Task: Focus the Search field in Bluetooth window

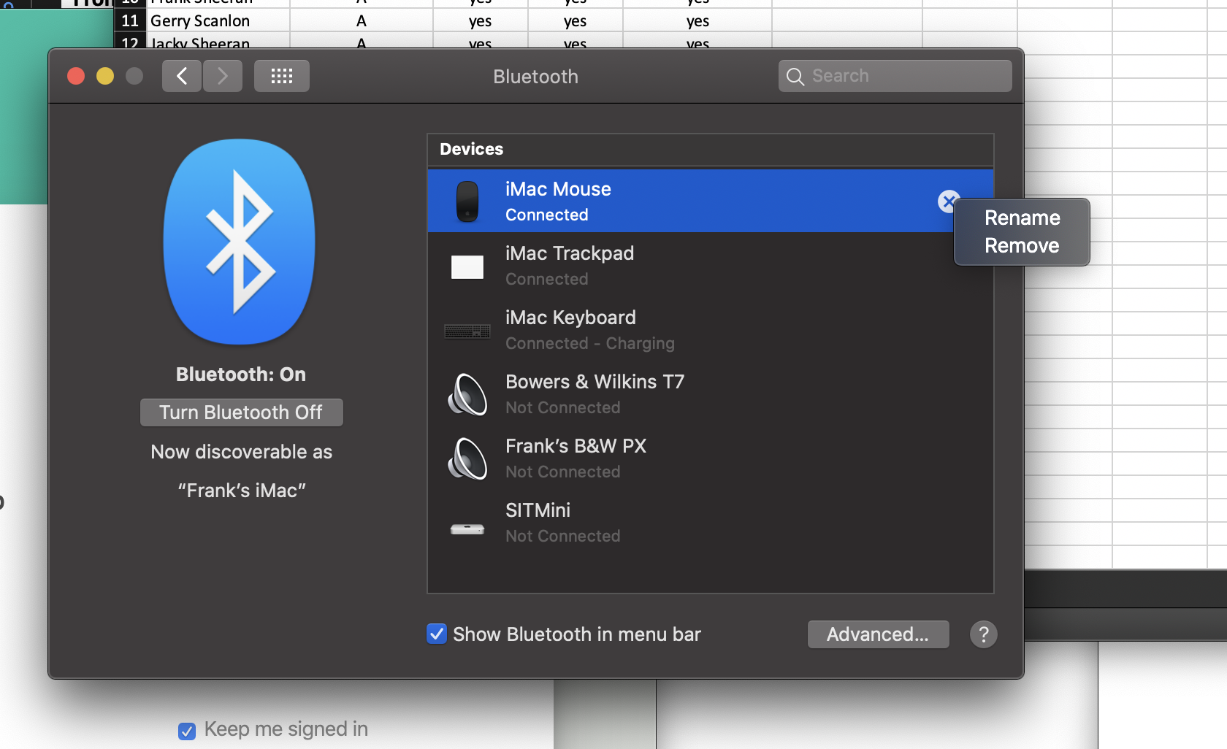Action: click(895, 76)
